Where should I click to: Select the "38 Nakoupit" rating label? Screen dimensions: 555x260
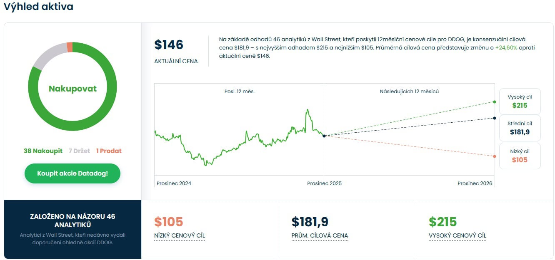pos(43,151)
